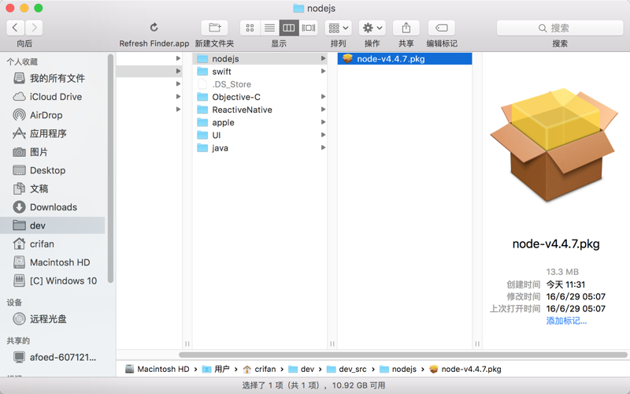Click the Share (共享) toolbar button
Screen dimensions: 630x394
[406, 28]
